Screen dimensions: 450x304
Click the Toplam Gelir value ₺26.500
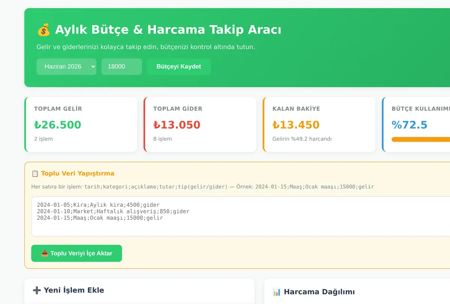[x=57, y=125]
